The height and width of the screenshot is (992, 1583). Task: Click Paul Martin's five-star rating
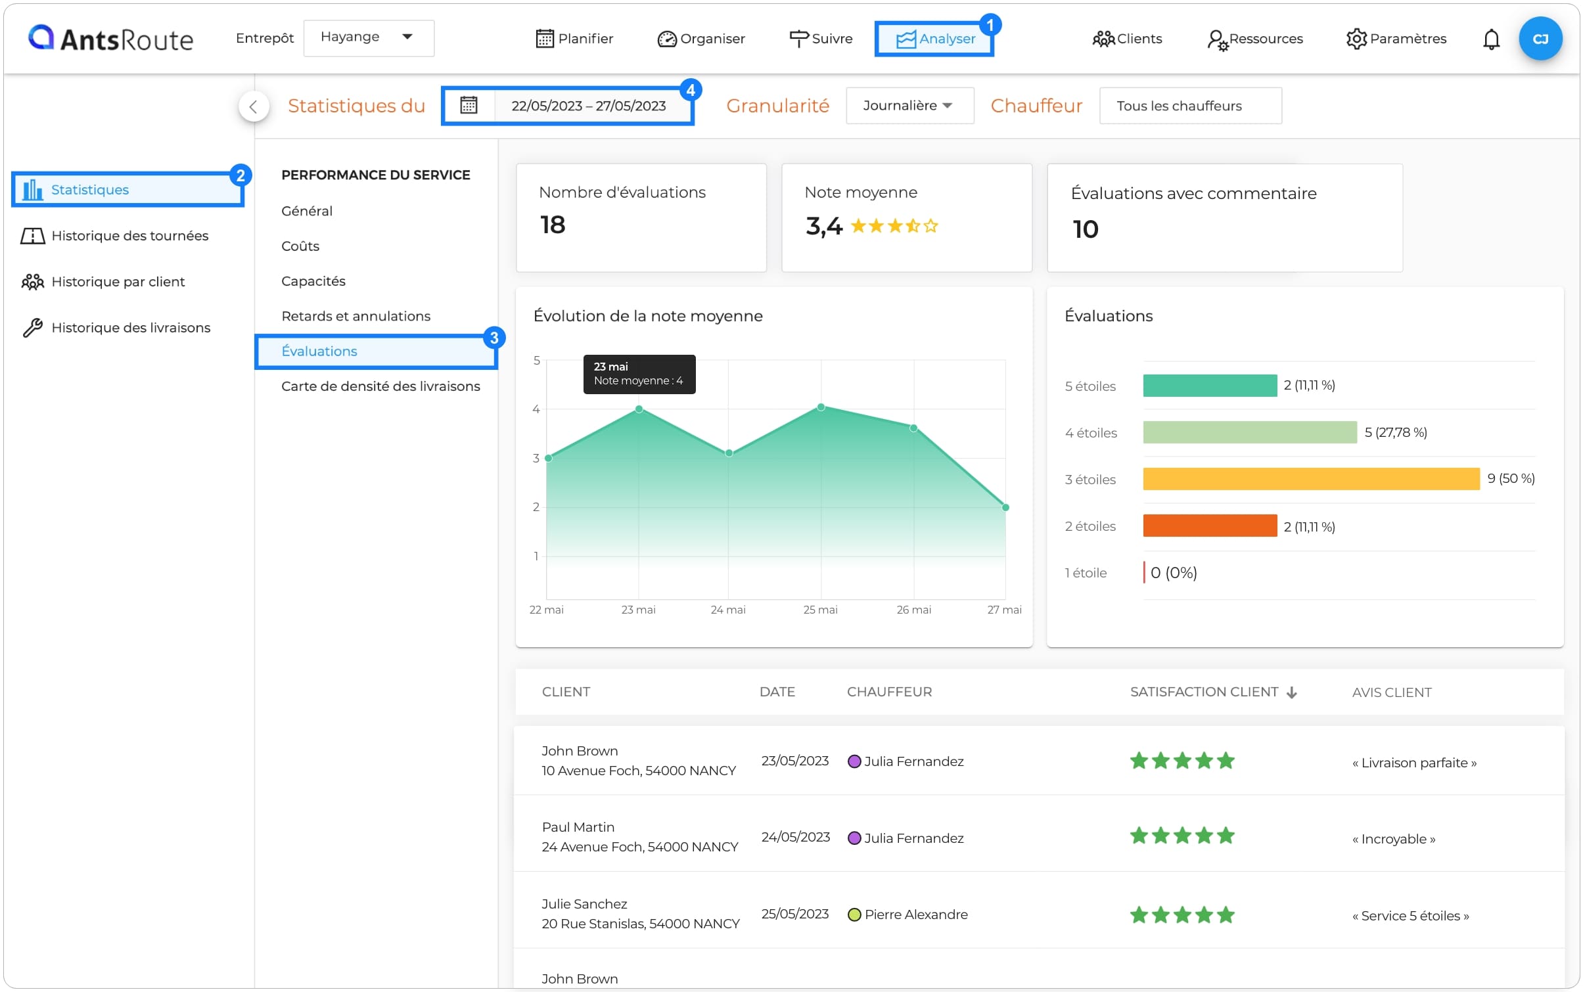[x=1182, y=836]
